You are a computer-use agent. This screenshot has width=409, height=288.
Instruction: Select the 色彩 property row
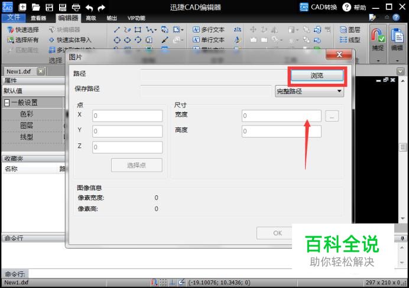coord(33,114)
